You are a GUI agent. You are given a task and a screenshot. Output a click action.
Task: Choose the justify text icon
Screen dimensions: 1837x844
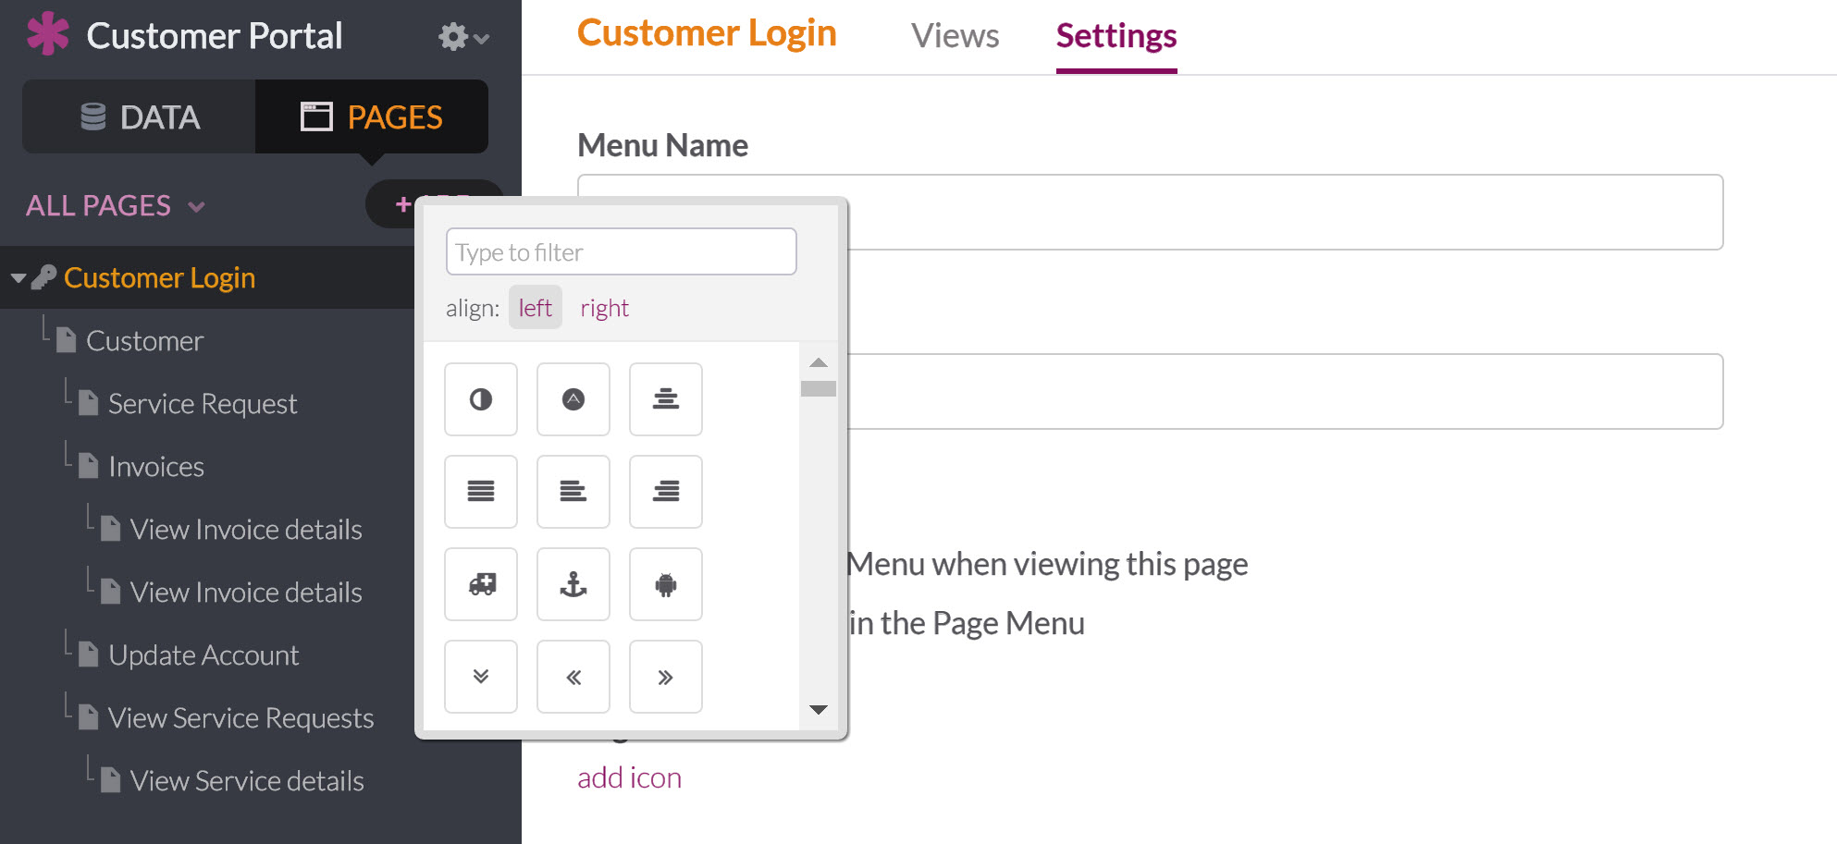[481, 492]
